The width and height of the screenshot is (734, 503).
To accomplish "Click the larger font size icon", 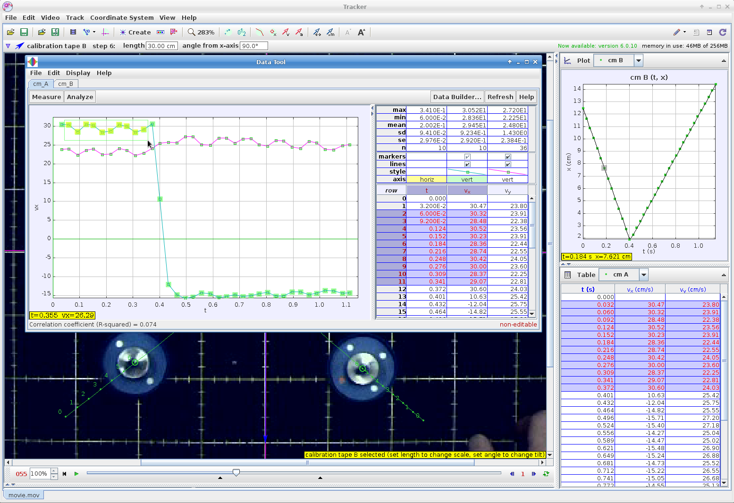I will 361,32.
